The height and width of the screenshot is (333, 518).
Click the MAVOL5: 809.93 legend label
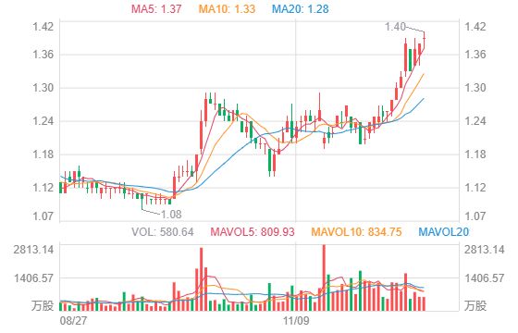pos(253,231)
